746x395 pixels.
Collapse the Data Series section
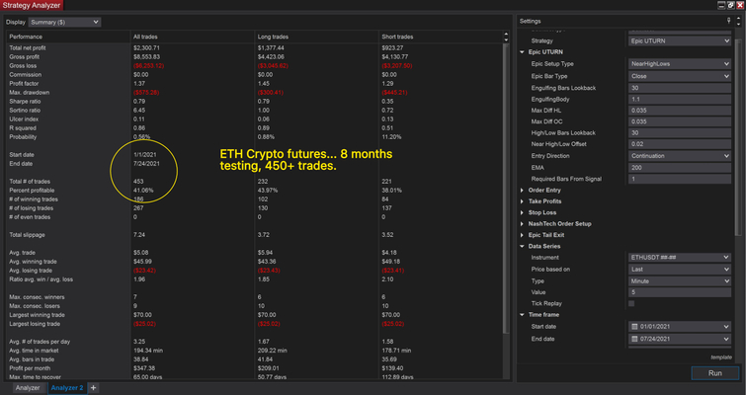pyautogui.click(x=522, y=246)
